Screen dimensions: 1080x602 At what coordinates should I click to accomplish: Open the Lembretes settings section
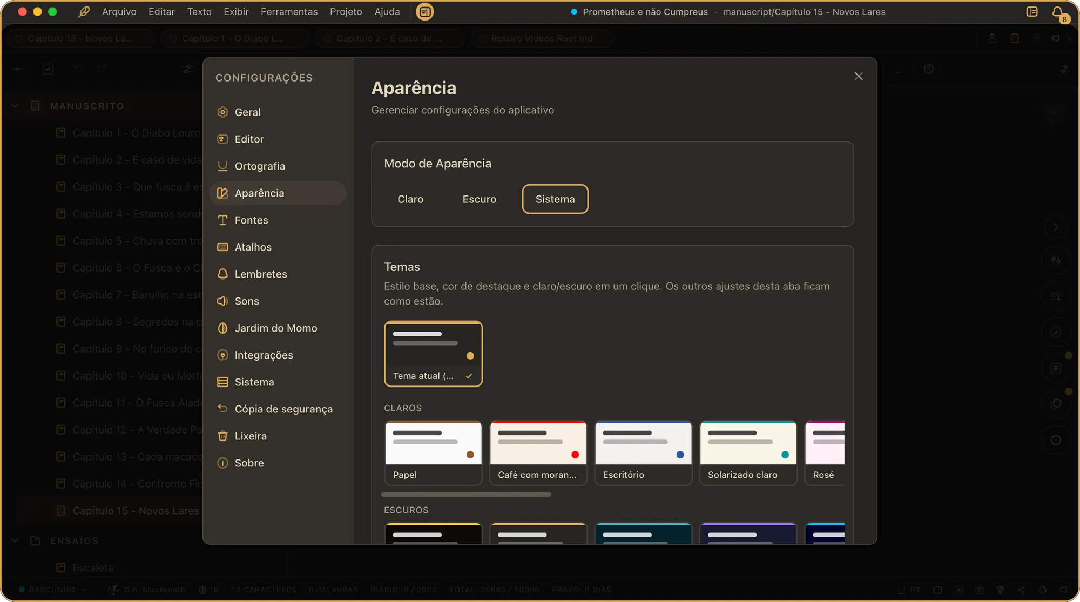(278, 274)
